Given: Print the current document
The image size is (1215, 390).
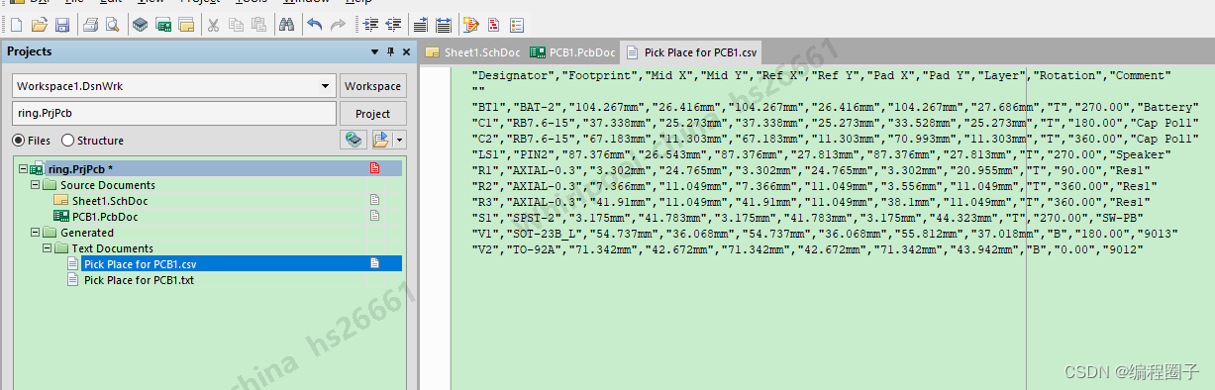Looking at the screenshot, I should 91,25.
